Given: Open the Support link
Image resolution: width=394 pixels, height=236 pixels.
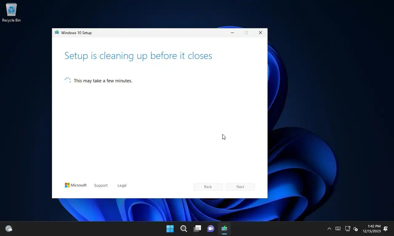Looking at the screenshot, I should click(x=101, y=186).
